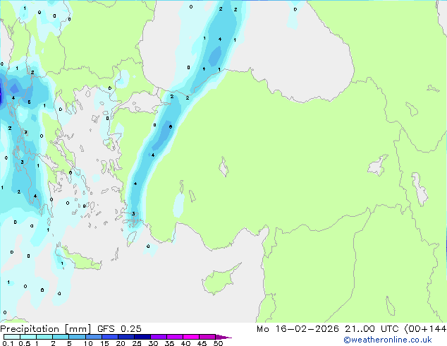Click the "10" legend value
The width and height of the screenshot is (447, 346).
pos(88,343)
